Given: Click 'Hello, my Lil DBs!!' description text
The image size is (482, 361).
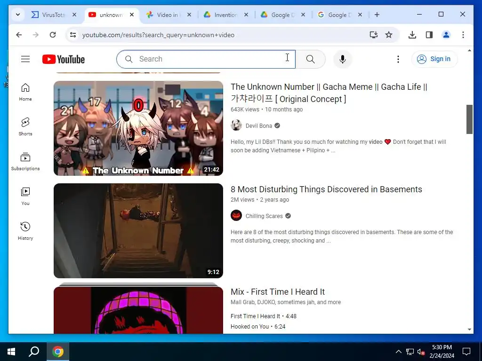Looking at the screenshot, I should 338,146.
